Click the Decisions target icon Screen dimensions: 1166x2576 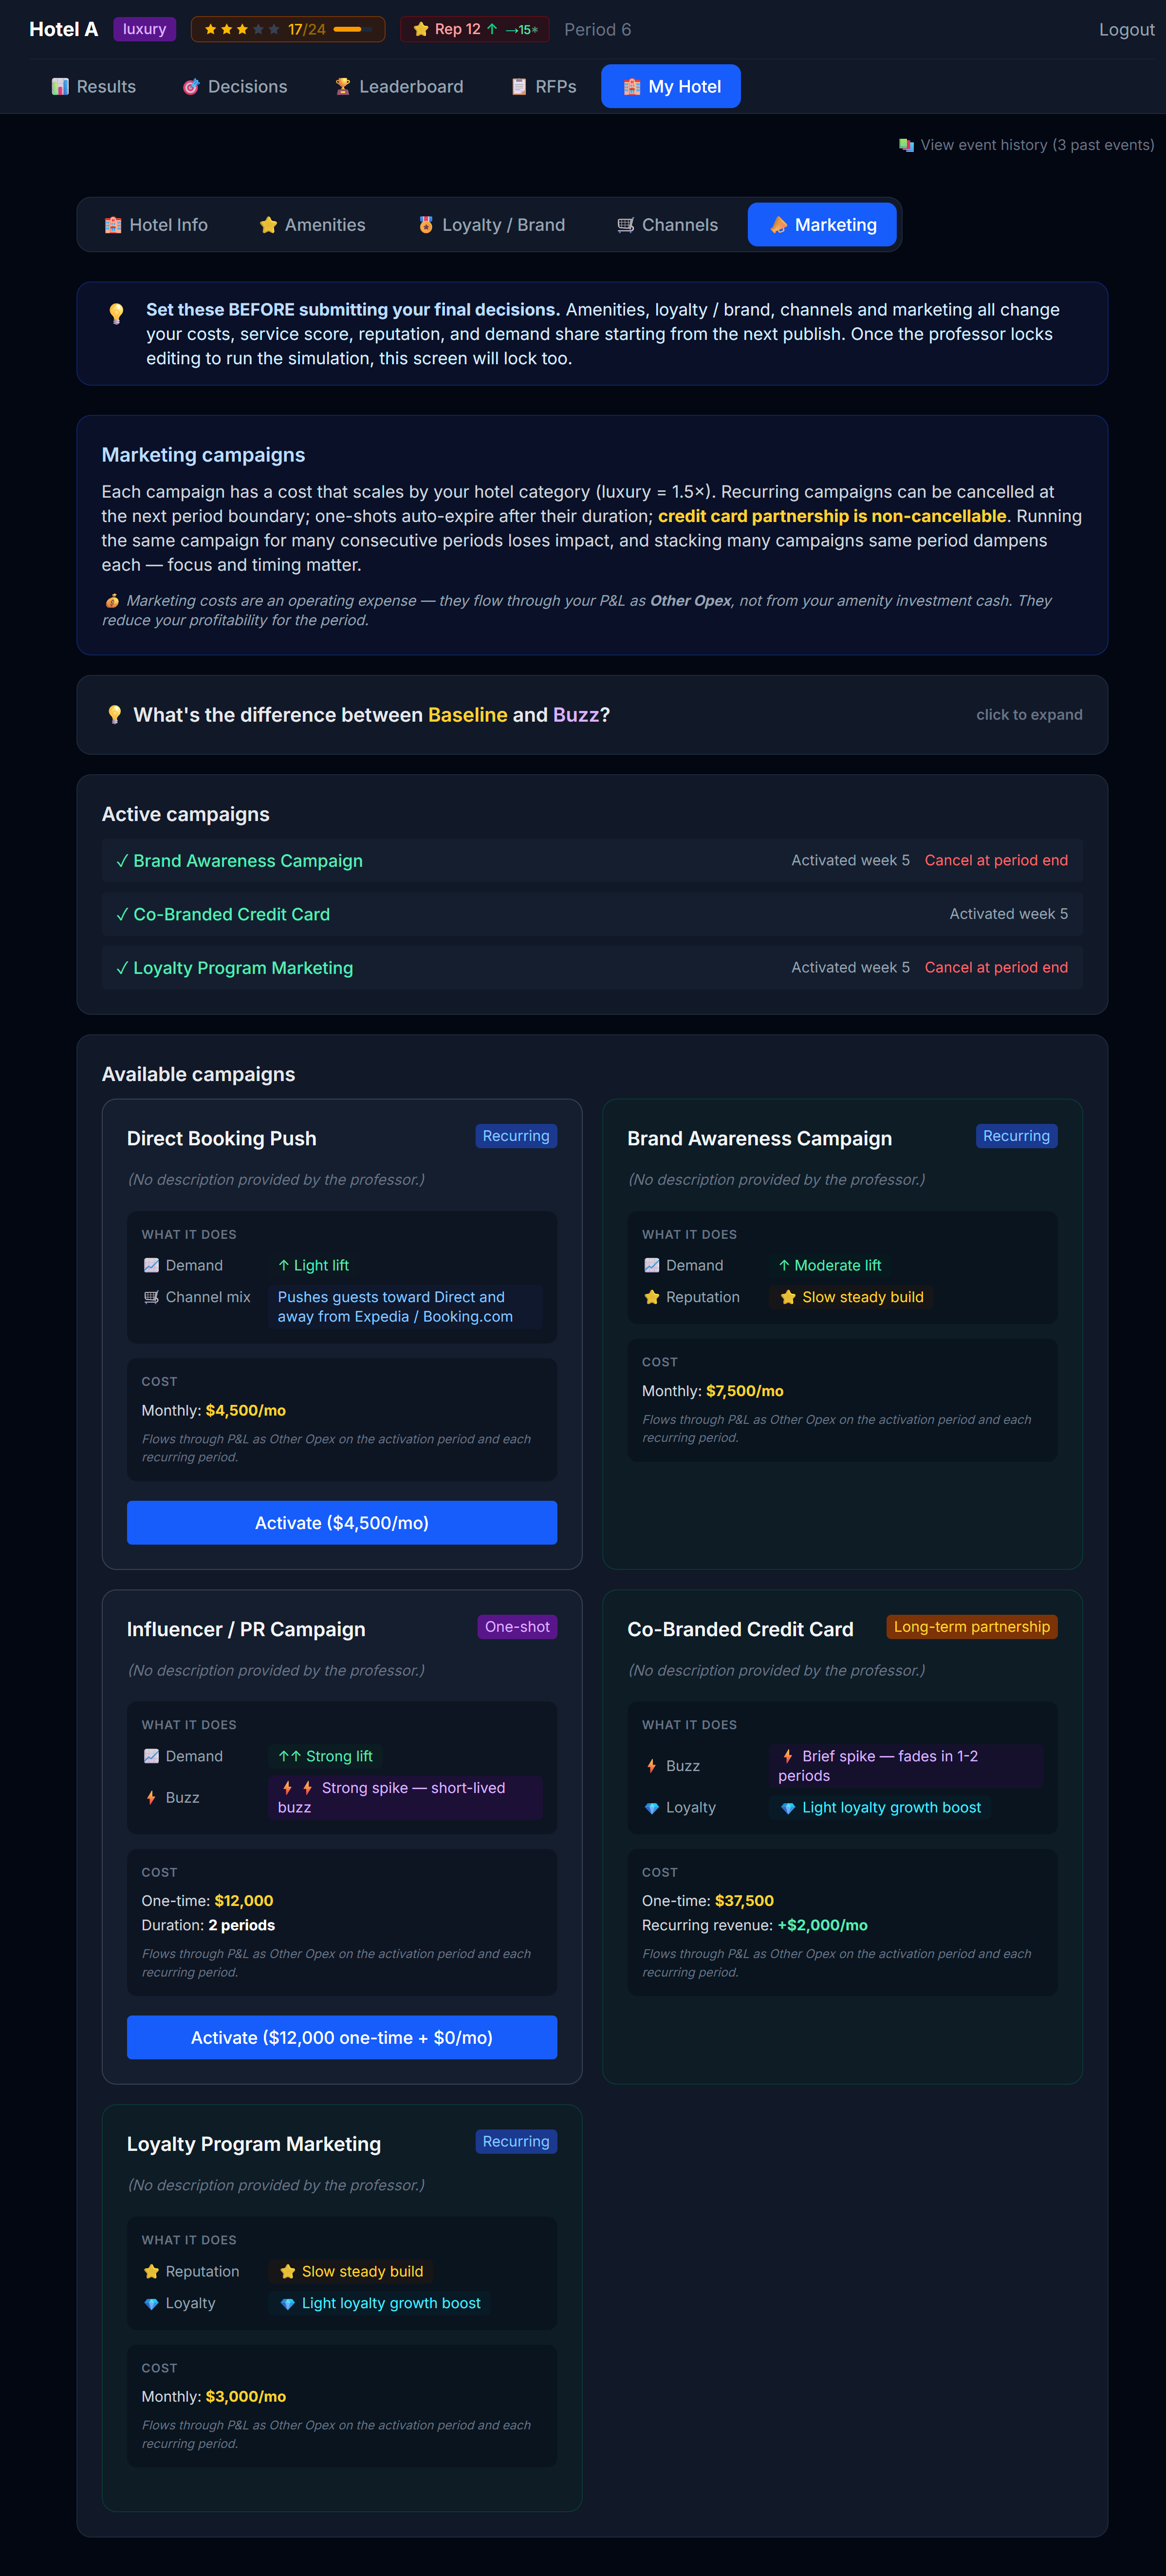coord(191,87)
